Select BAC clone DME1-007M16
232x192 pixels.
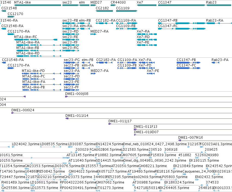pos(205,141)
